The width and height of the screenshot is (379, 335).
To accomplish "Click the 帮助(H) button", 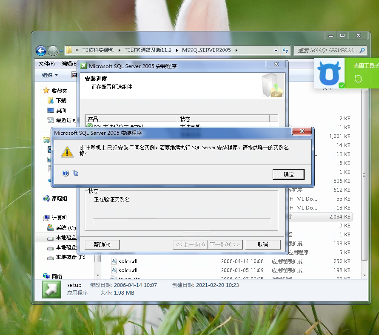I will [x=102, y=245].
